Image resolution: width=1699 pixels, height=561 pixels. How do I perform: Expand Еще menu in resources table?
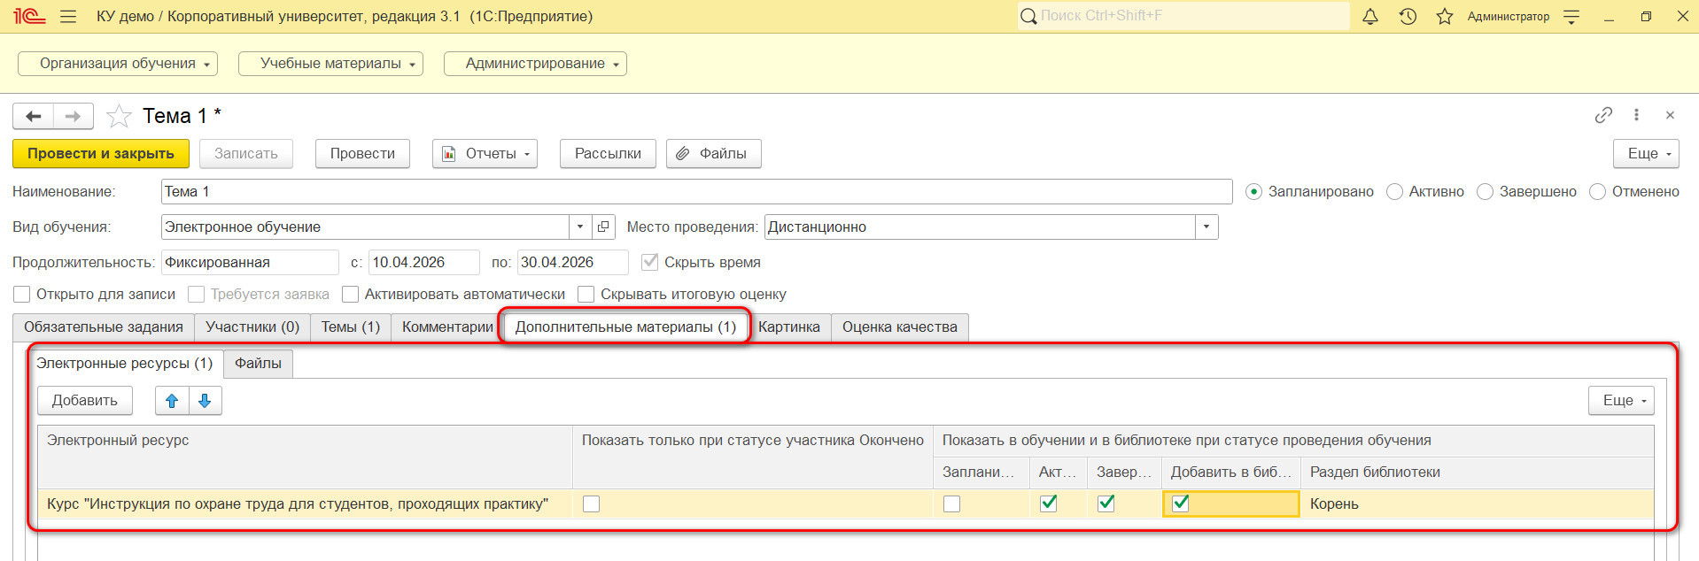(x=1621, y=401)
